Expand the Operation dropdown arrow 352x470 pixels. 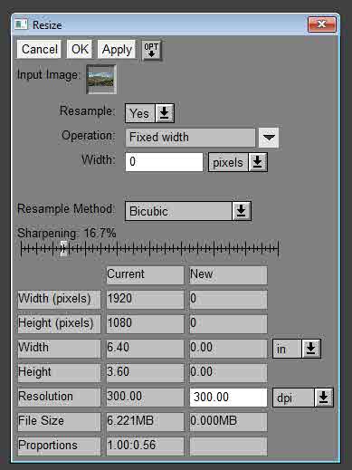pos(269,138)
